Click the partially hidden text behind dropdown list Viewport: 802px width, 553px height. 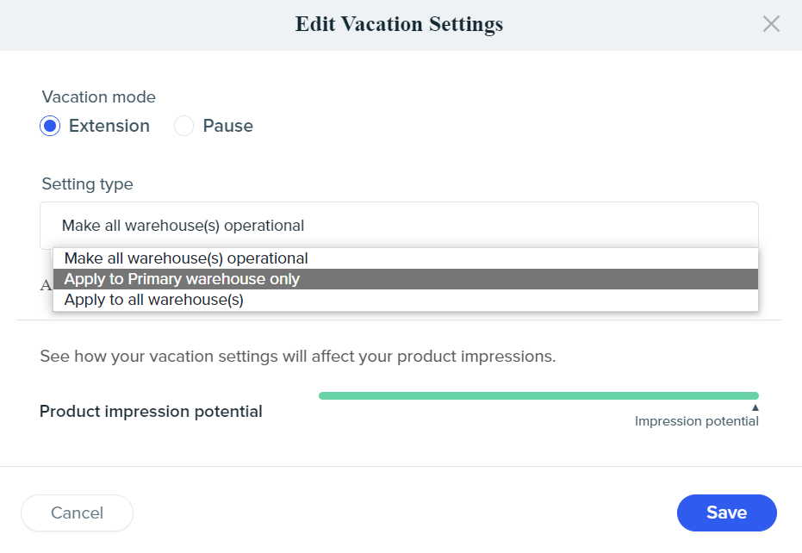pyautogui.click(x=47, y=285)
